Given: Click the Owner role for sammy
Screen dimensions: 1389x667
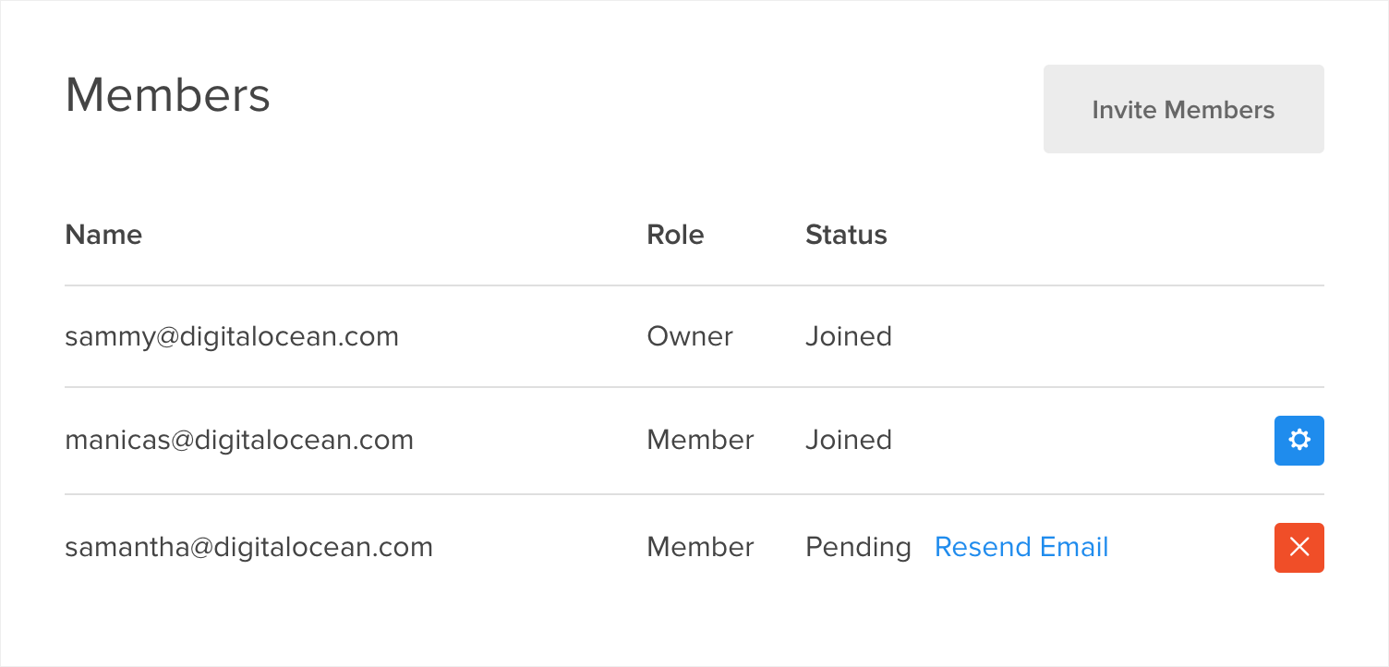Looking at the screenshot, I should [x=690, y=336].
